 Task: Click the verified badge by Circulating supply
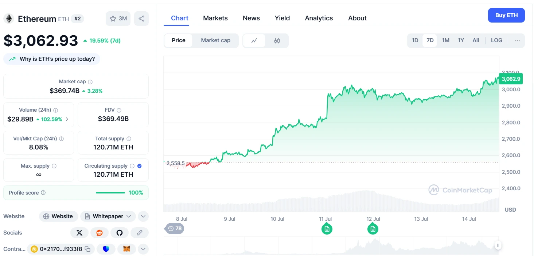pyautogui.click(x=139, y=166)
